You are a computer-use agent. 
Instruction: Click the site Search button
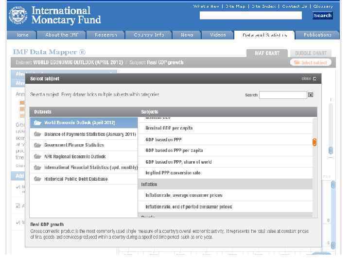tap(323, 16)
